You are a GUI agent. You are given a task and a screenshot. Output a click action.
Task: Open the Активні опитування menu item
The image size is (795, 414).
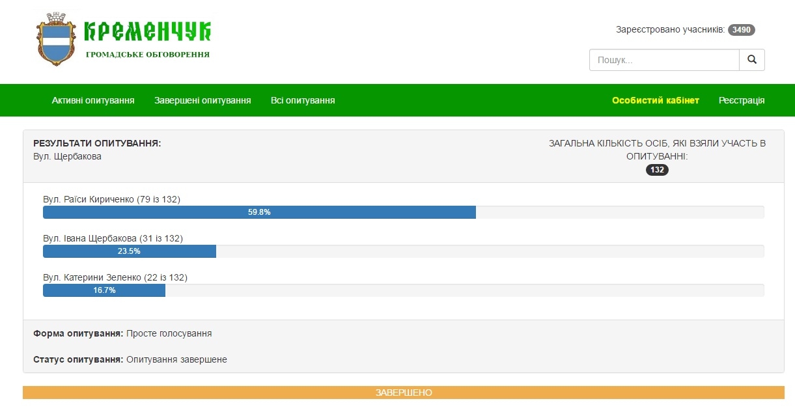93,100
